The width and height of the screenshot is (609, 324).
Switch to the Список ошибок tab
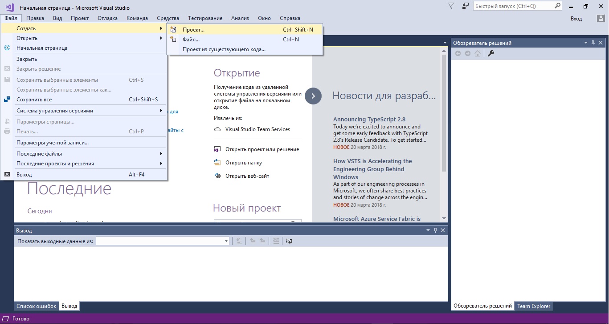point(37,306)
